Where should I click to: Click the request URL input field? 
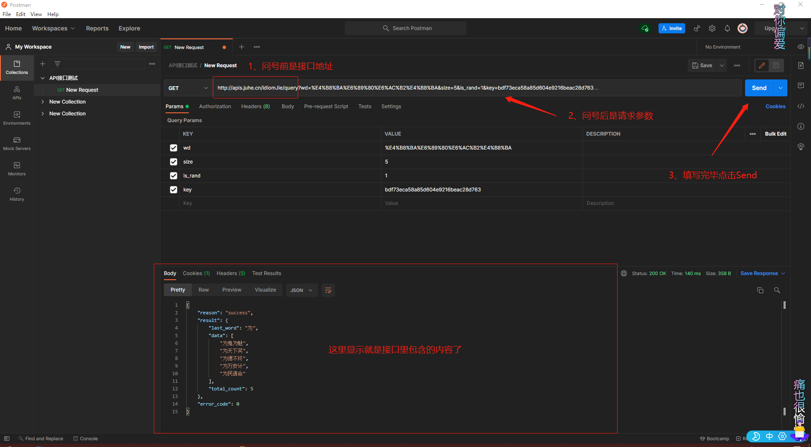click(x=477, y=88)
